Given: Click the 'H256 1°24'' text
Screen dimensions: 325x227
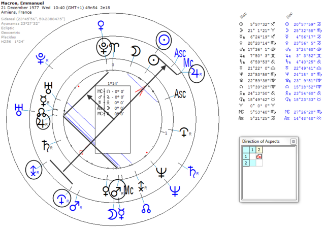Looking at the screenshot, I should tap(12, 42).
